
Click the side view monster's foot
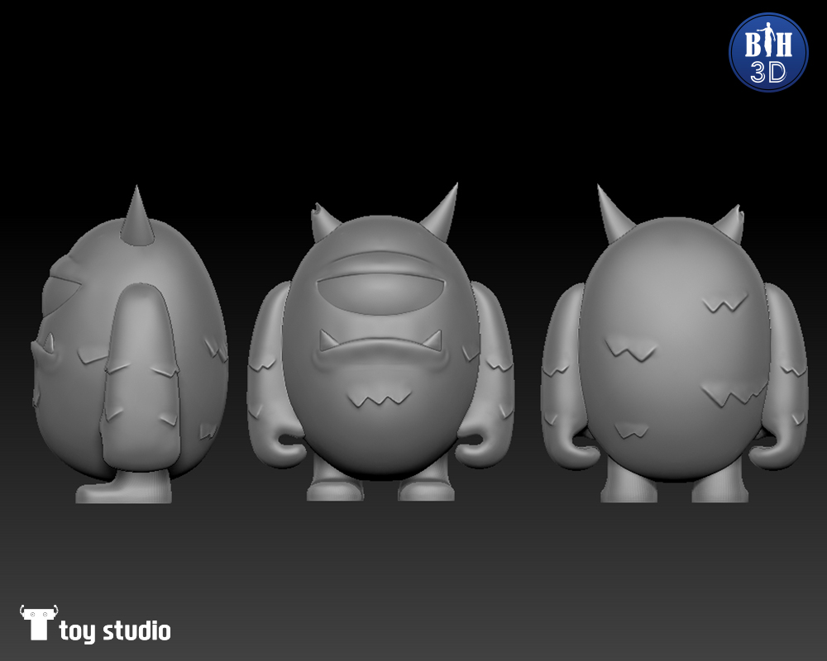click(x=124, y=489)
